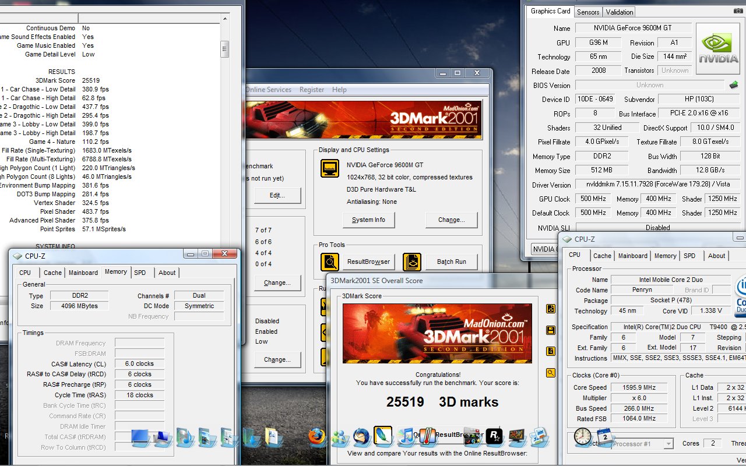Click the Batch Run document icon in Pro Tools

pyautogui.click(x=412, y=262)
